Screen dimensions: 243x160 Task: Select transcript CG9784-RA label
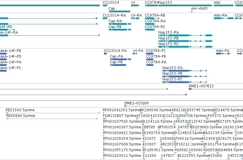coord(155,21)
